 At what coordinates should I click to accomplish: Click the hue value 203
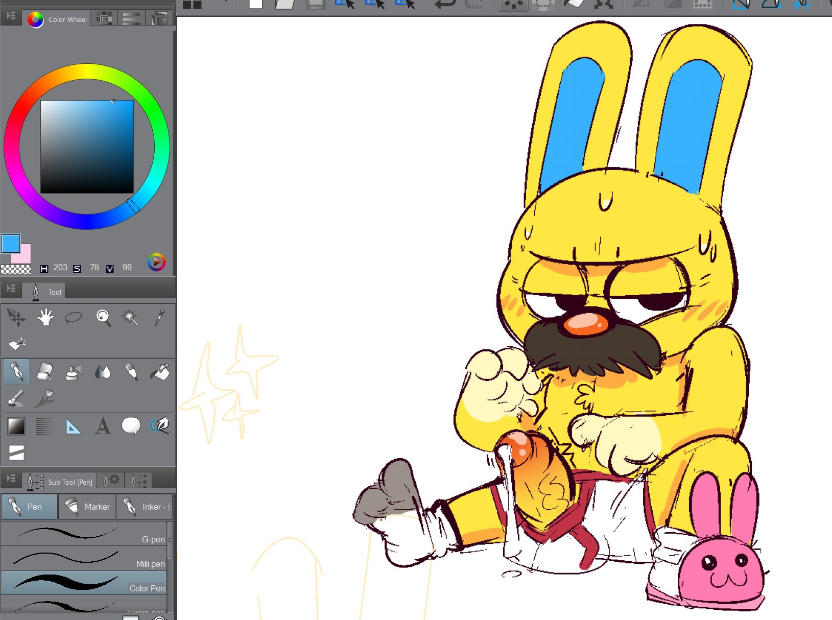(x=60, y=268)
